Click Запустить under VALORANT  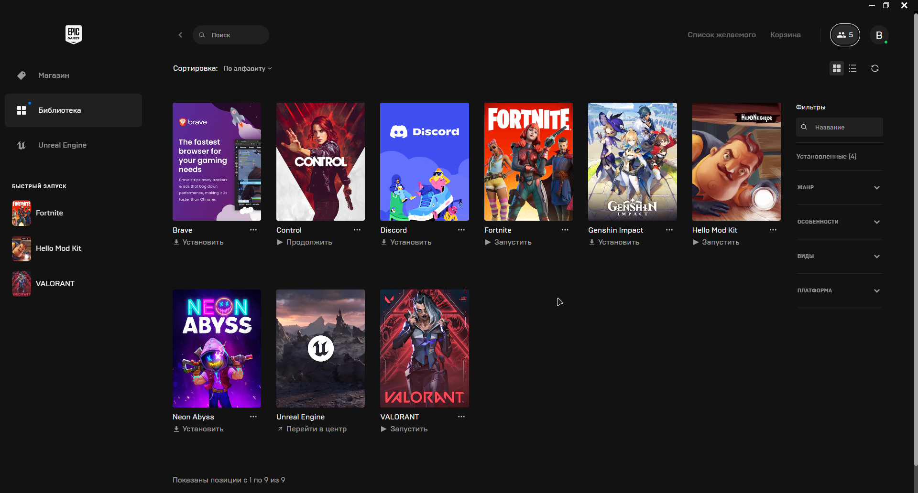(404, 429)
